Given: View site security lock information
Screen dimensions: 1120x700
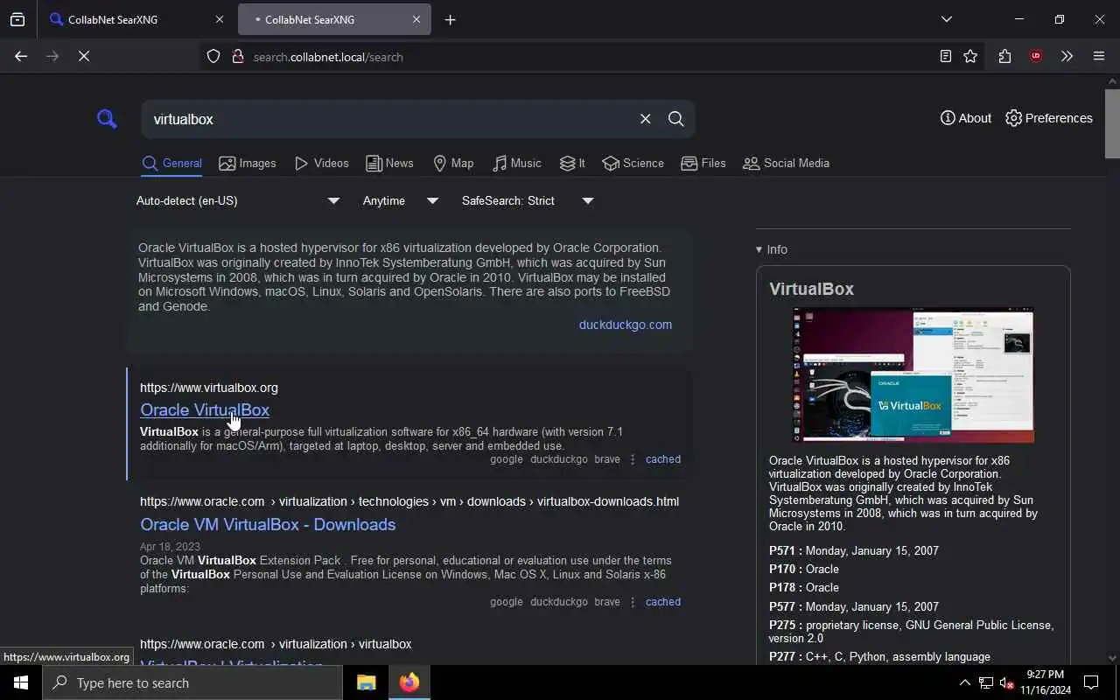Looking at the screenshot, I should [237, 57].
